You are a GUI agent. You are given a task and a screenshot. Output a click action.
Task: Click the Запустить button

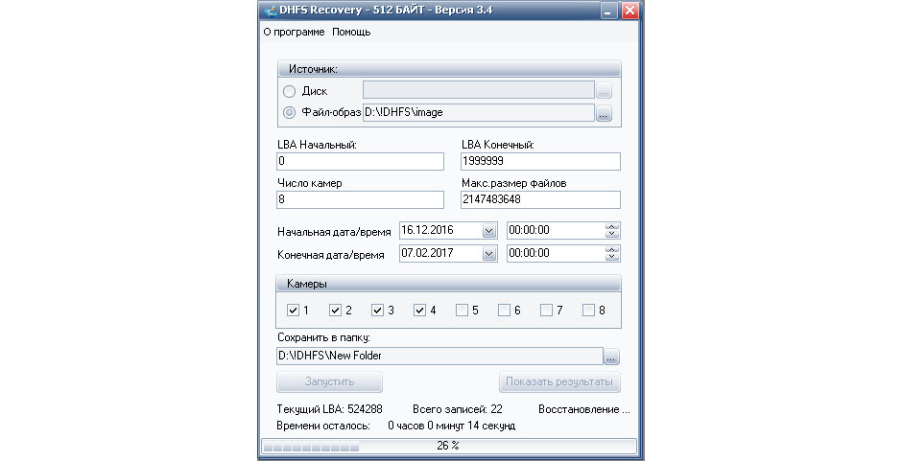click(329, 382)
